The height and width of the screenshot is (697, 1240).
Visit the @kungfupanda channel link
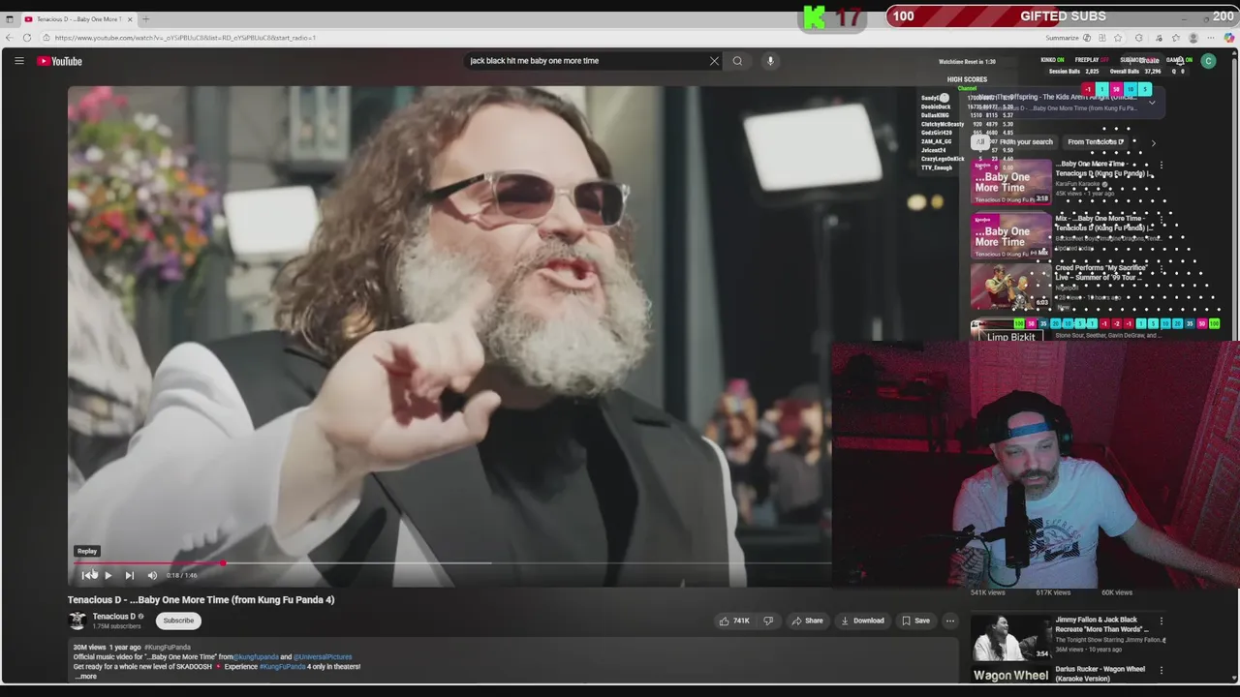(x=256, y=656)
